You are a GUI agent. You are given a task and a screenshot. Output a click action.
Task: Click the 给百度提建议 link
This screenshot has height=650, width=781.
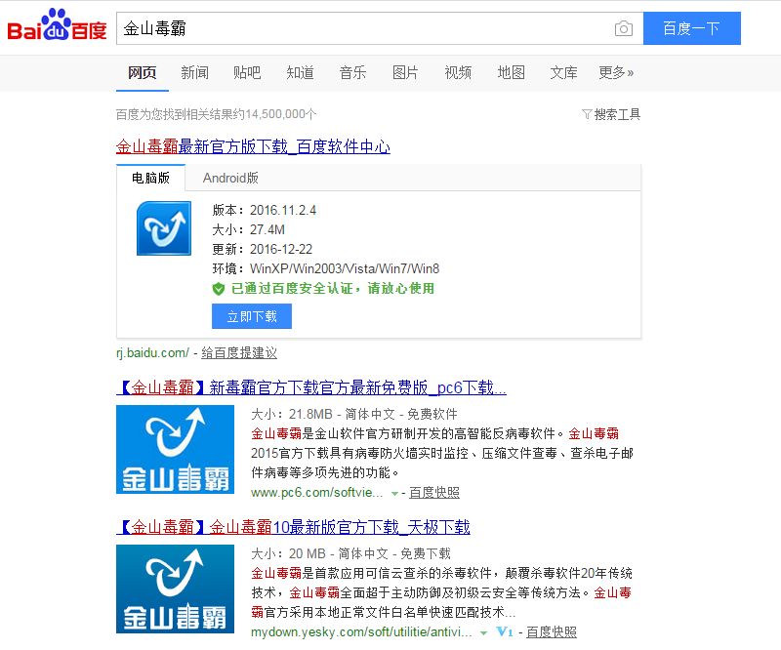(239, 353)
